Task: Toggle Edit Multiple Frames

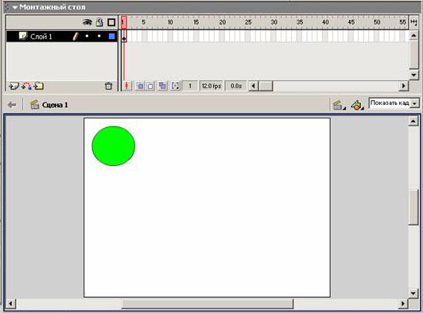Action: tap(162, 86)
